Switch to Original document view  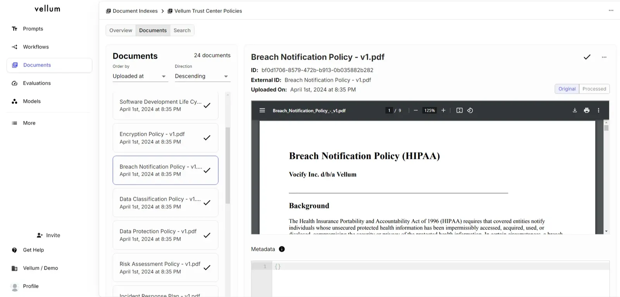coord(567,89)
